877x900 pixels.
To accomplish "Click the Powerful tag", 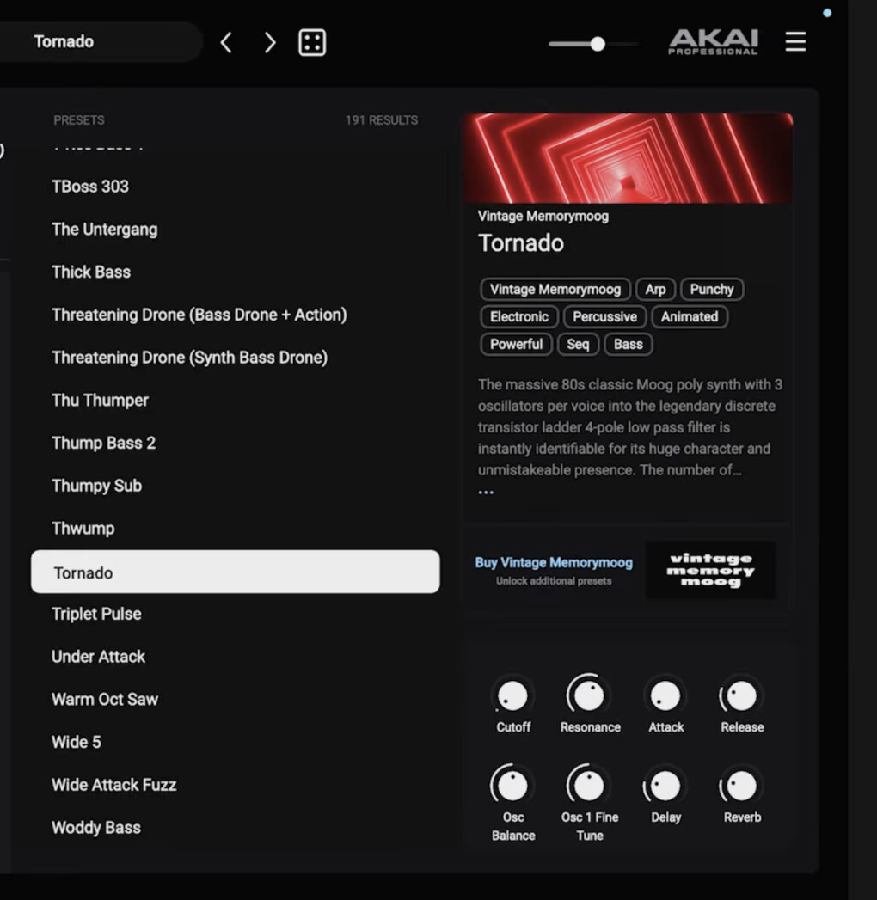I will pos(516,345).
